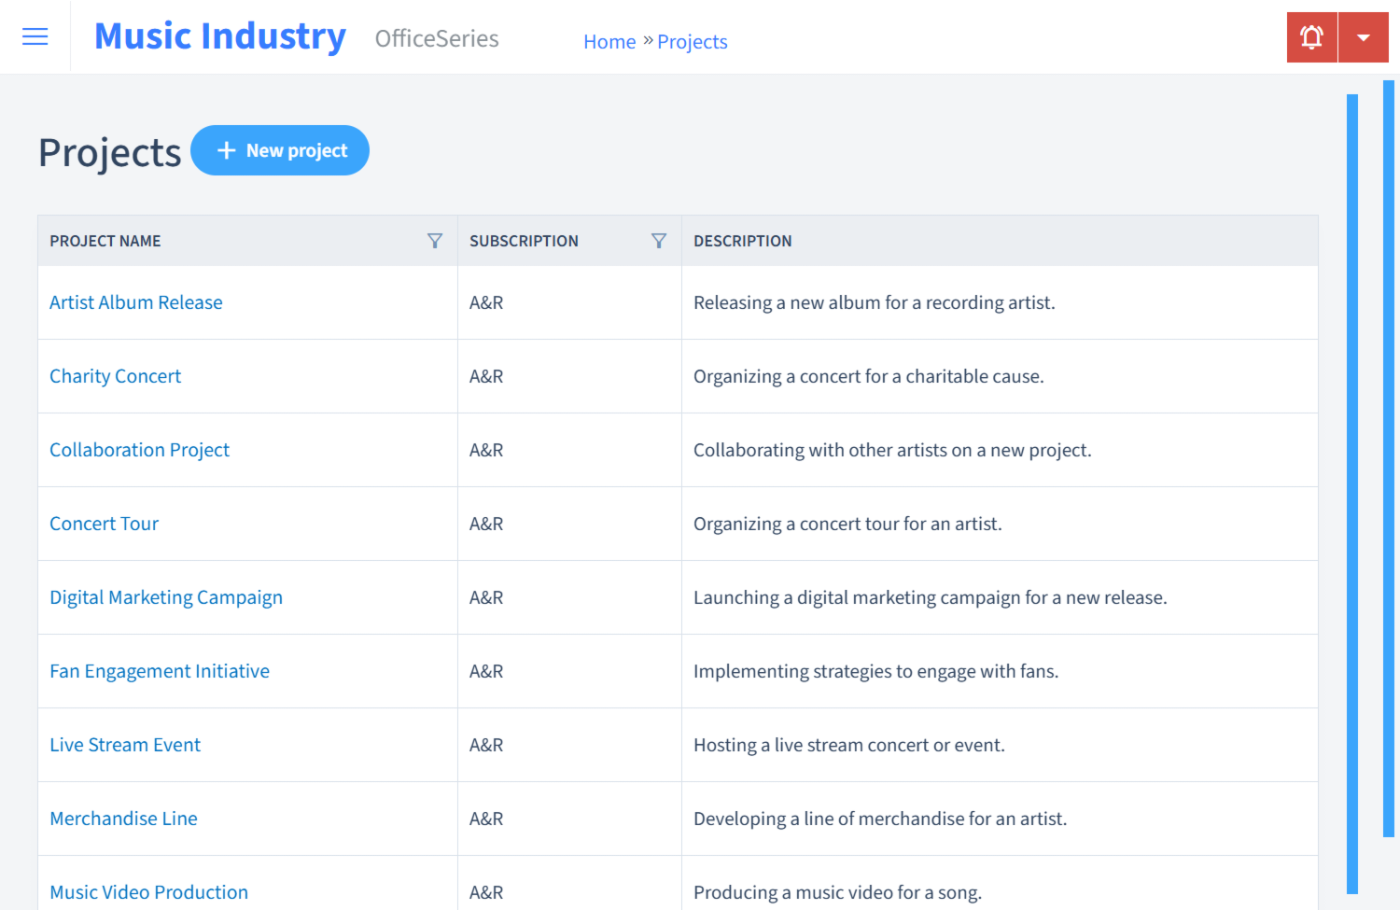Switch to Home via the breadcrumb

pyautogui.click(x=609, y=41)
